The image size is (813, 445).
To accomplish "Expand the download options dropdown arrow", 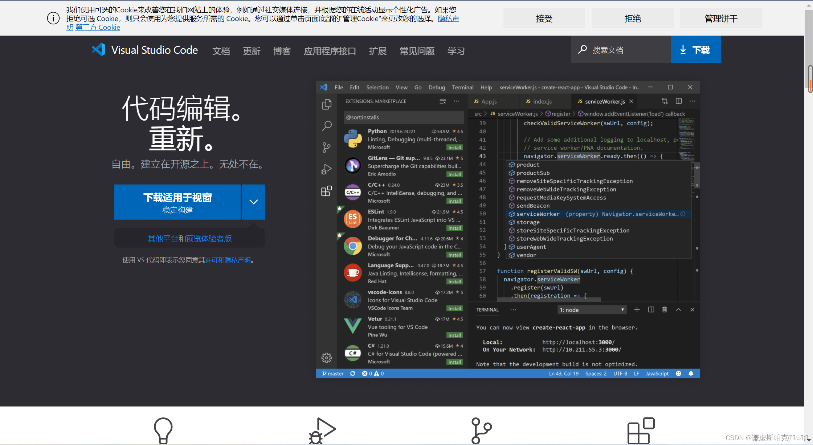I will pos(254,202).
